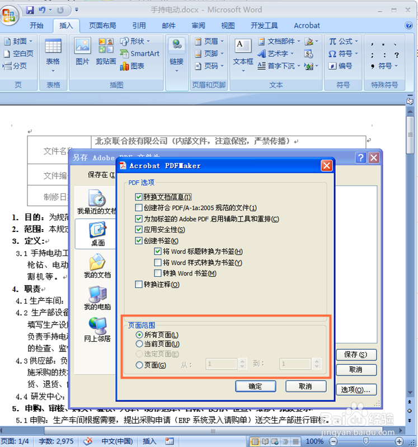
Task: Insert a picture (图片)
Action: click(x=82, y=52)
